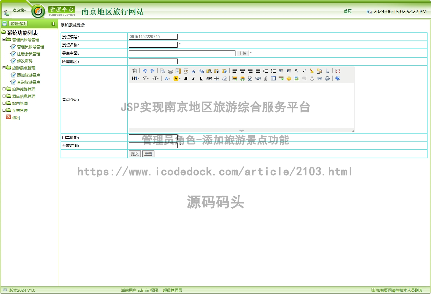Viewport: 431px width, 294px height.
Task: Open H1 paragraph format dropdown
Action: click(136, 78)
